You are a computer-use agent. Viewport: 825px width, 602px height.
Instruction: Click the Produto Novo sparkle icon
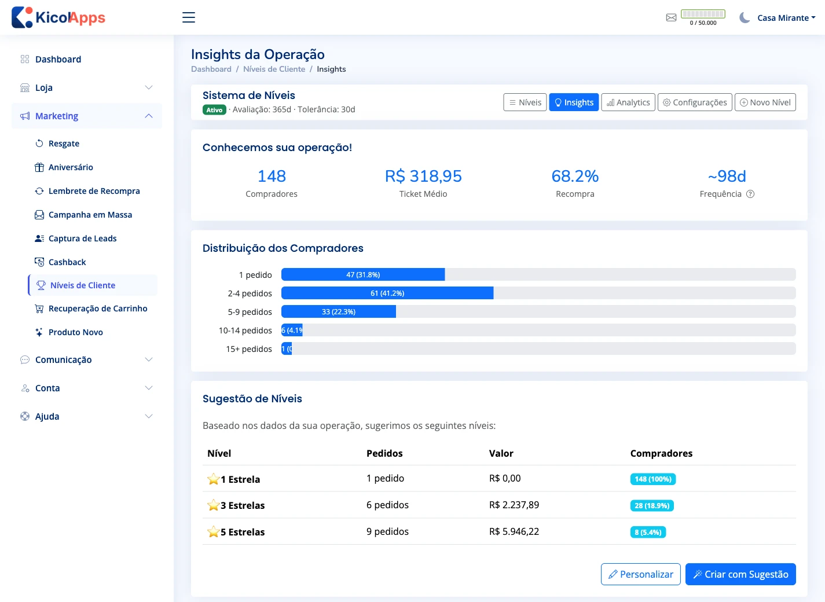39,332
